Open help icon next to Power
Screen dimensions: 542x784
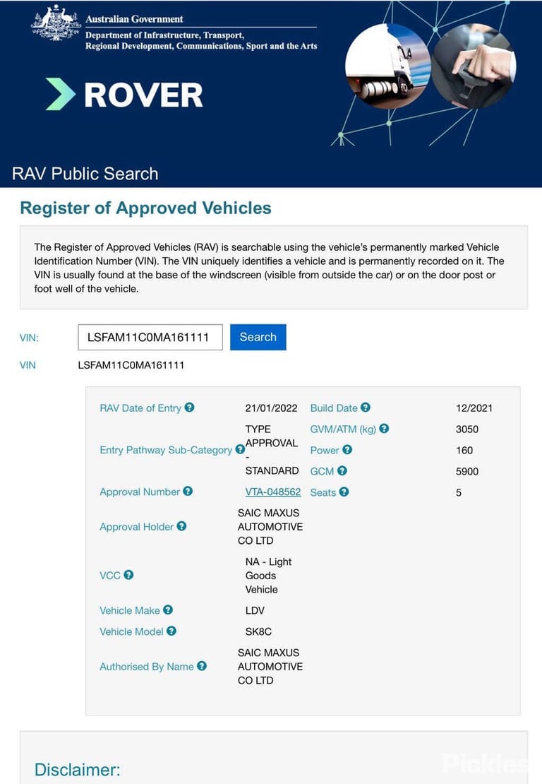coord(348,449)
